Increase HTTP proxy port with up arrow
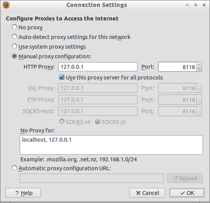The image size is (210, 203). [x=199, y=65]
